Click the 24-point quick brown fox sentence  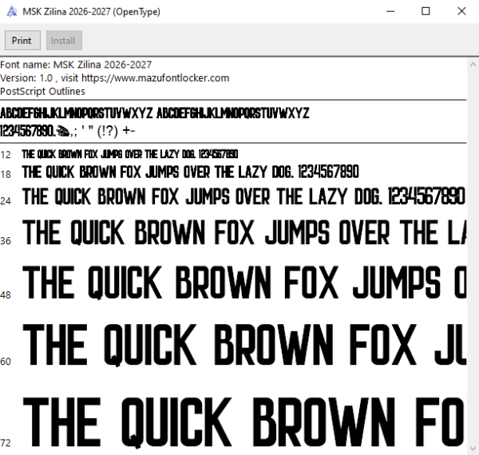243,196
